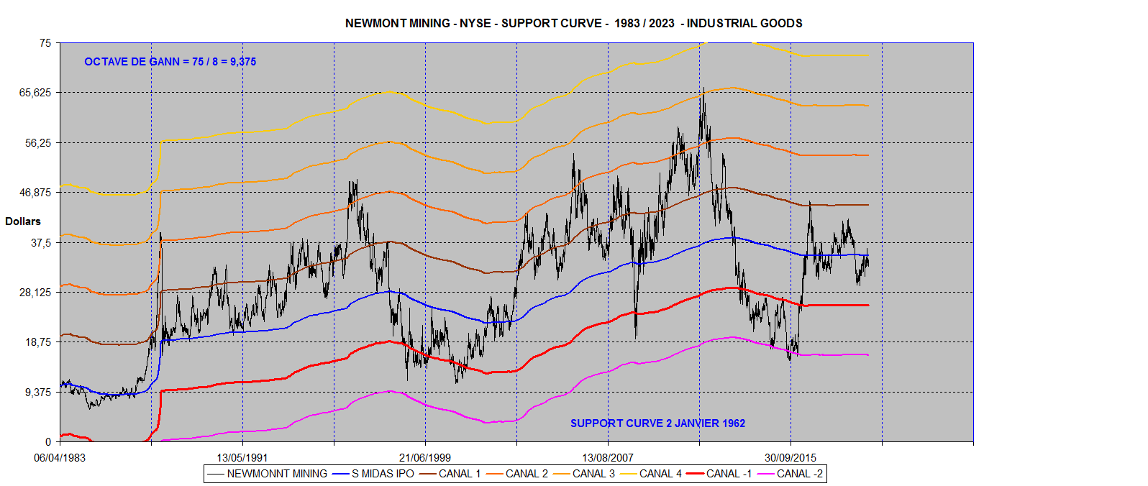1148x486 pixels.
Task: Click the black line sample beside NEWMONNT MINING
Action: (215, 474)
